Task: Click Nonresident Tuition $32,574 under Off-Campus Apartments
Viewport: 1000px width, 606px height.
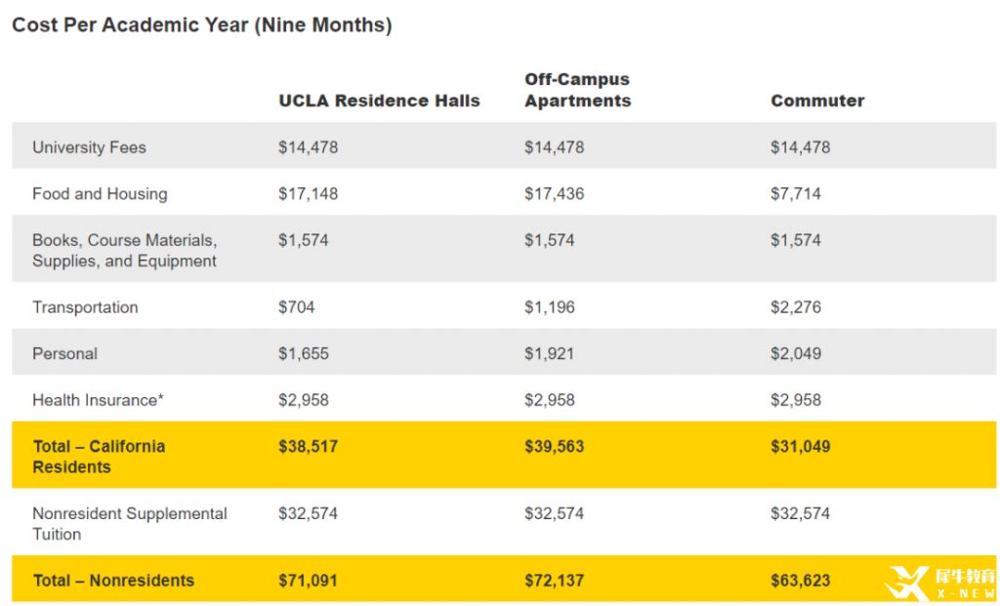Action: 555,513
